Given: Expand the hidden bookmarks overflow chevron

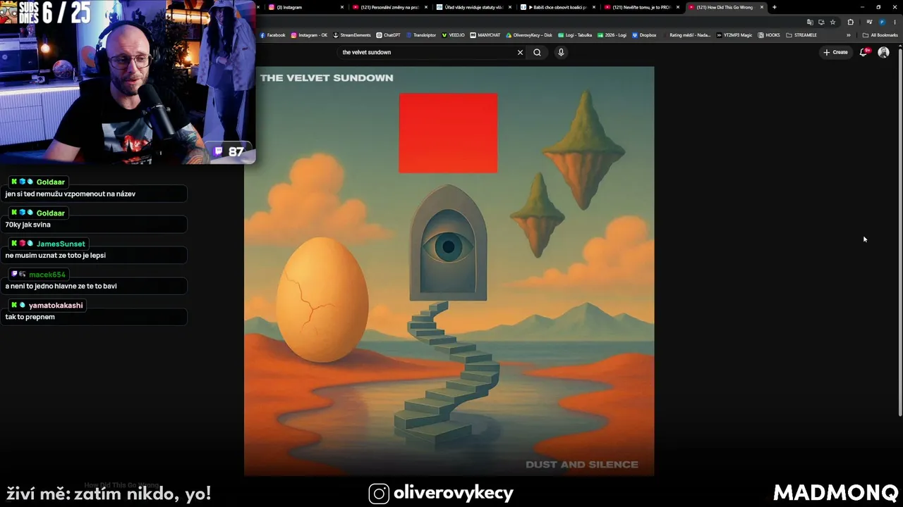Looking at the screenshot, I should tap(849, 35).
